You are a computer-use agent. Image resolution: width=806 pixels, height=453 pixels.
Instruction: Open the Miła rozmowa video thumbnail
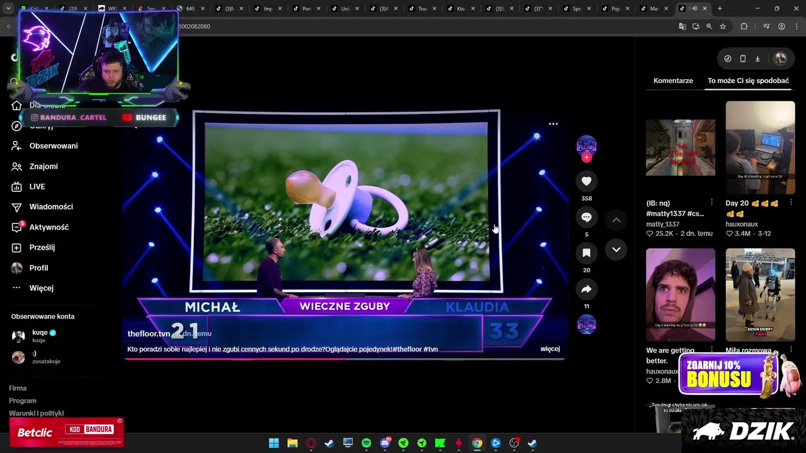760,294
